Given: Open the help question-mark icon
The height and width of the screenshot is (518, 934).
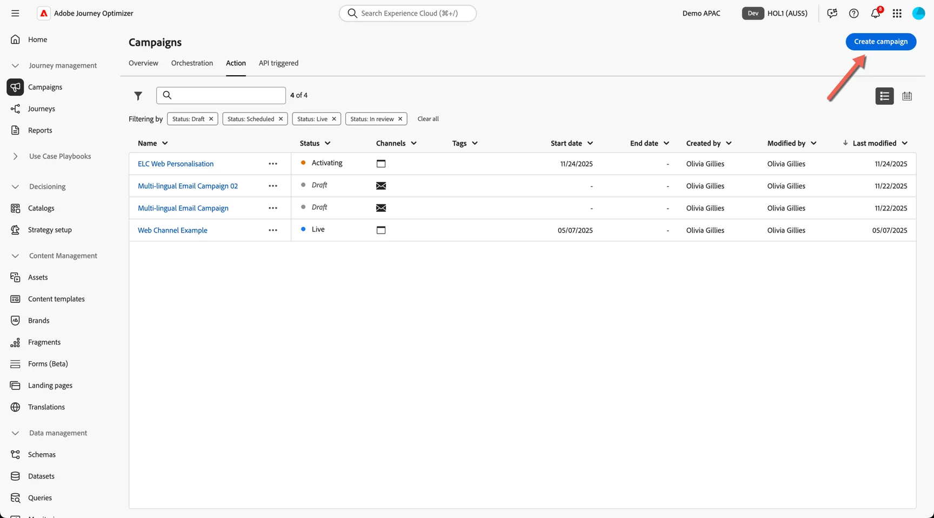Looking at the screenshot, I should click(x=853, y=13).
